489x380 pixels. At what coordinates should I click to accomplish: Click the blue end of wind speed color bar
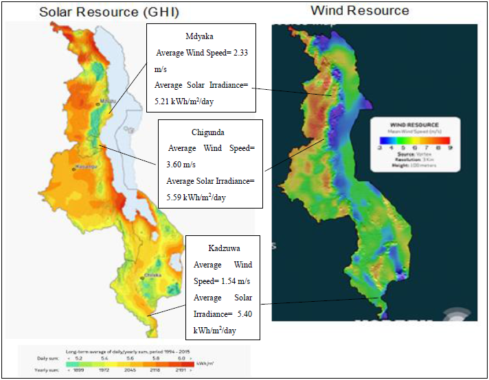pos(381,139)
